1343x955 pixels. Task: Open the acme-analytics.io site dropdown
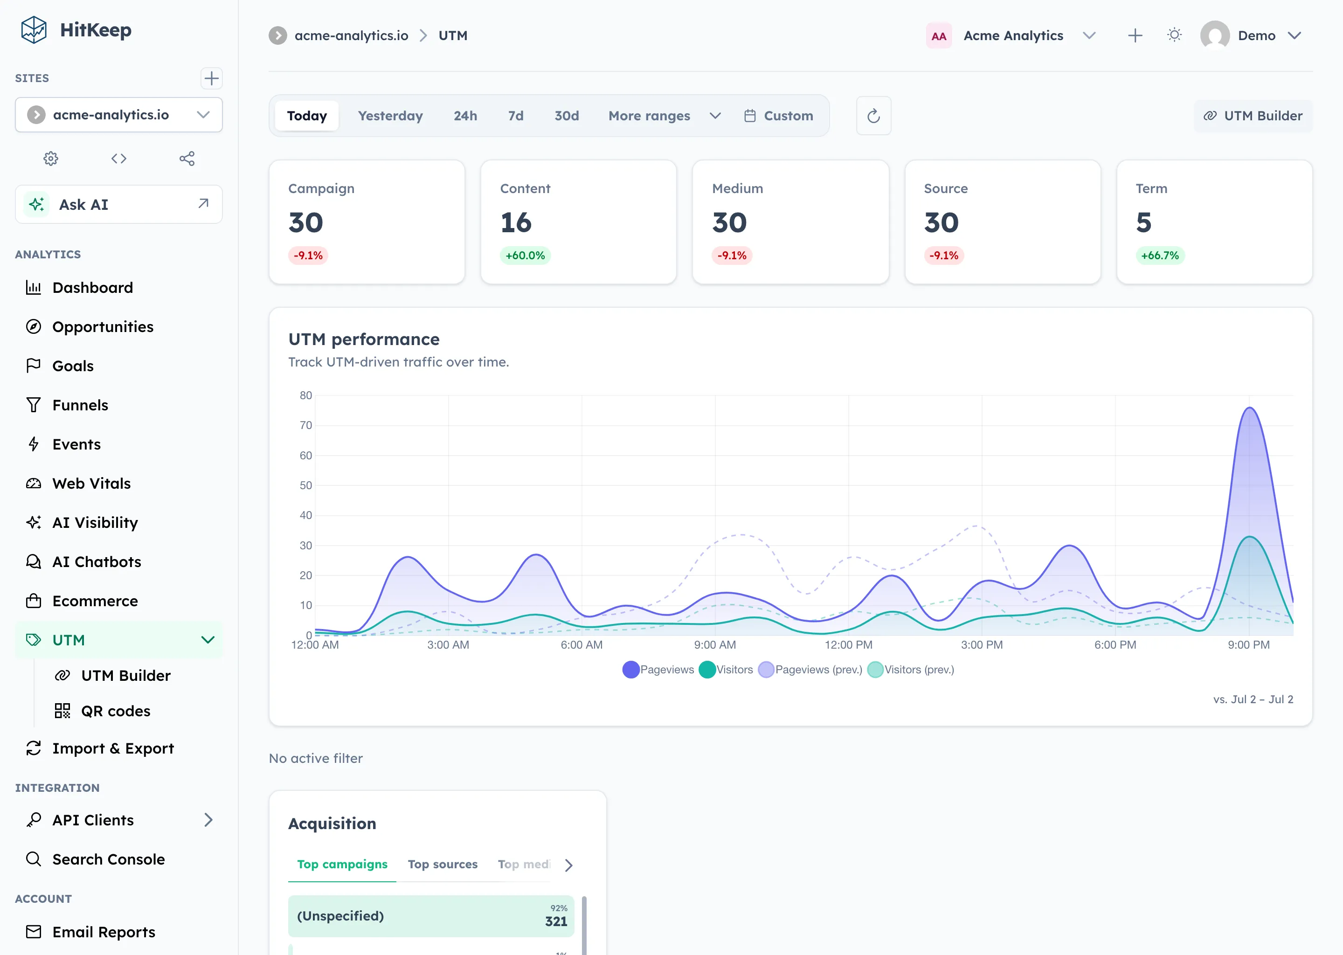119,115
